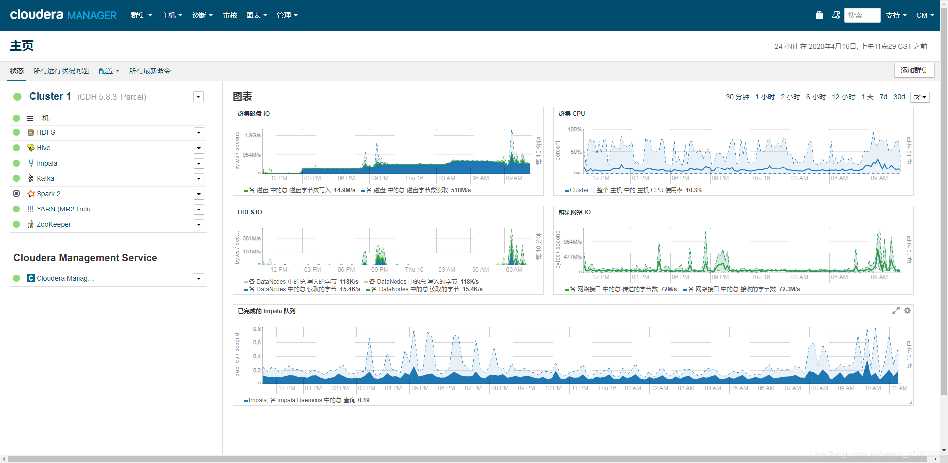This screenshot has width=948, height=463.
Task: Open Kafka actions dropdown arrow
Action: (198, 178)
